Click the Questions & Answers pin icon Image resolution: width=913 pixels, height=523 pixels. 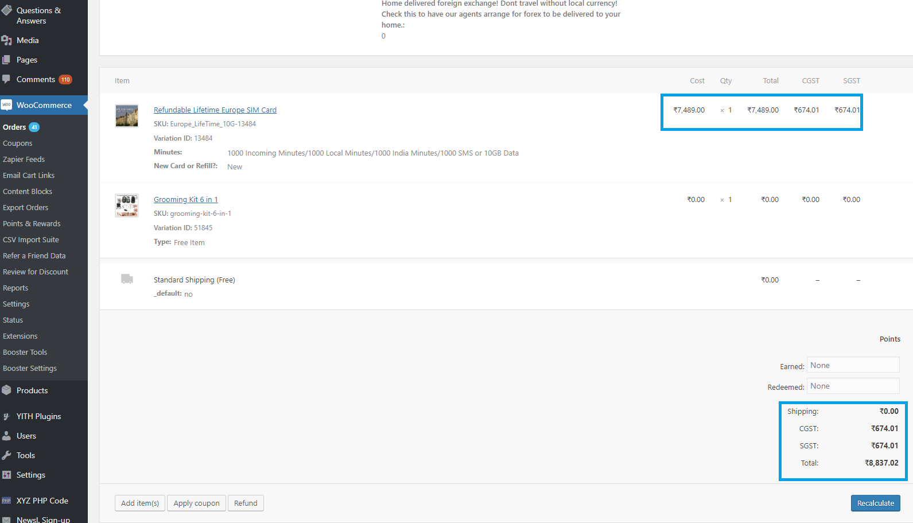coord(7,10)
